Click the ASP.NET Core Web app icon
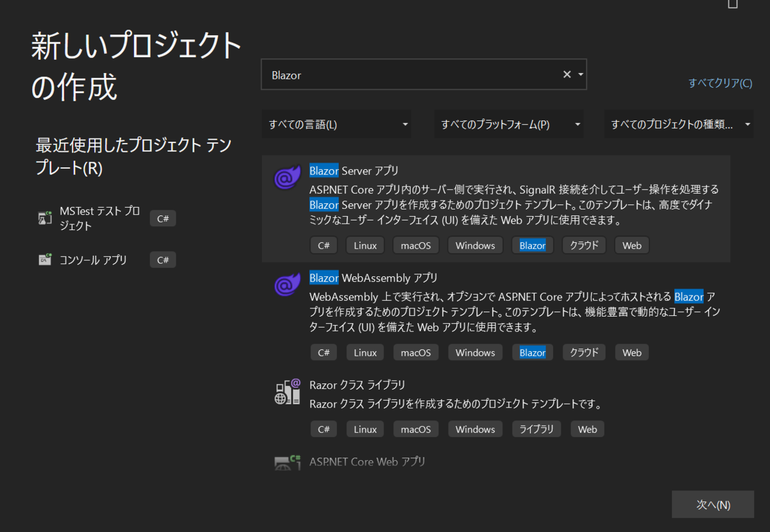 click(x=287, y=463)
